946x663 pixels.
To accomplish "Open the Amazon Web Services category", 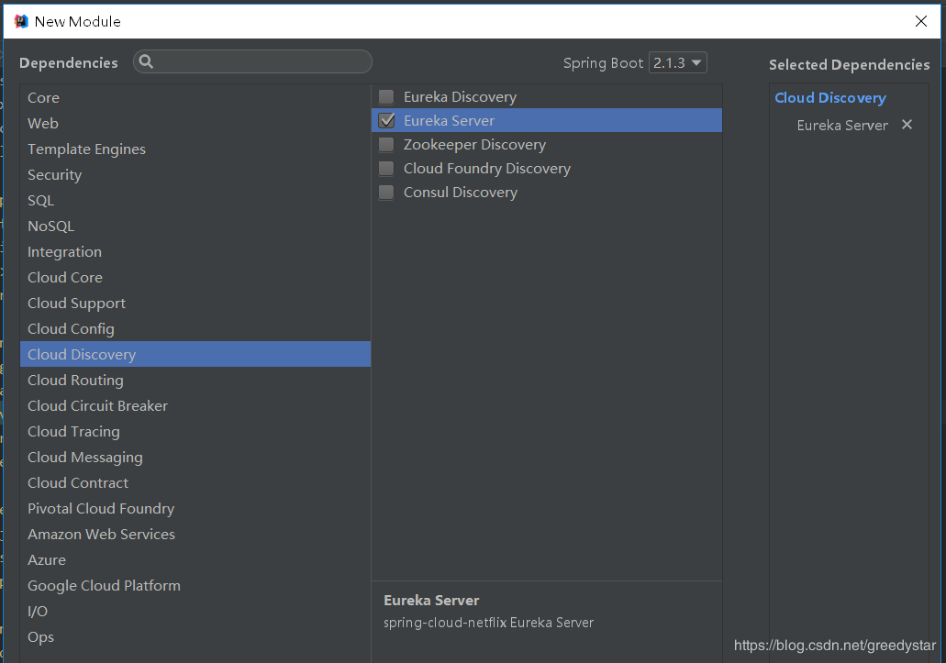I will [x=195, y=534].
